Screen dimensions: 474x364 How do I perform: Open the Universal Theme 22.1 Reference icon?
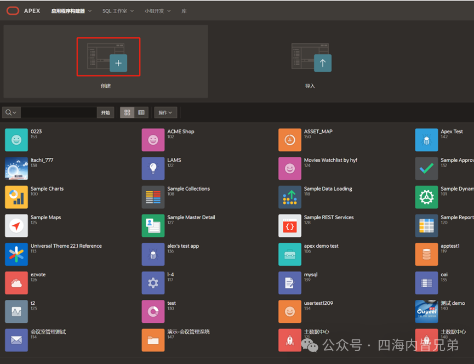16,254
